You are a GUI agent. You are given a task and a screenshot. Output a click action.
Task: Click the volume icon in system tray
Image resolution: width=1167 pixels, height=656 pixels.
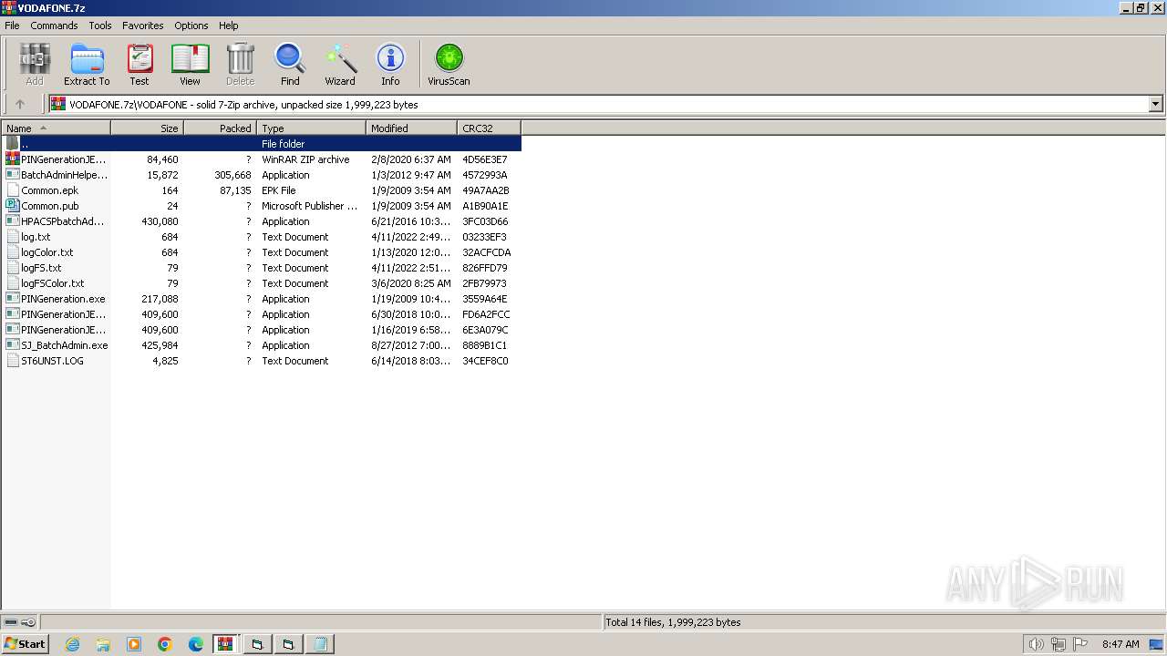(1036, 644)
